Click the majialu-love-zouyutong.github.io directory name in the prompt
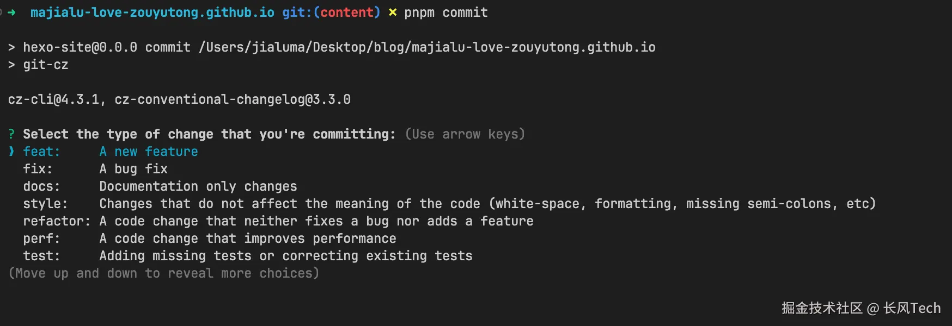952x326 pixels. click(x=152, y=12)
